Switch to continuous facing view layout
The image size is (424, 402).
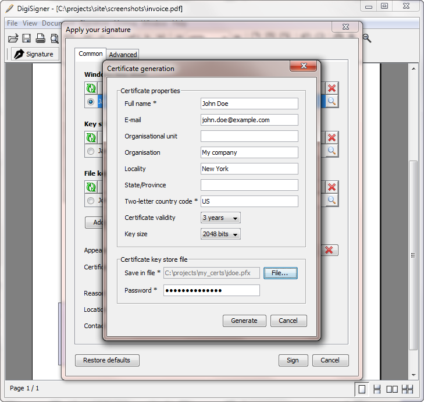click(x=407, y=390)
